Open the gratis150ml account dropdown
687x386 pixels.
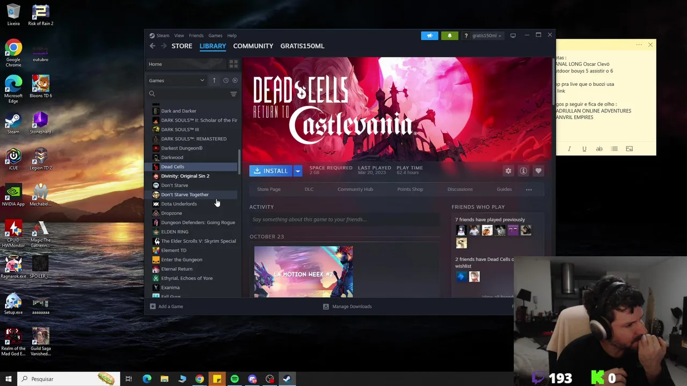pyautogui.click(x=487, y=35)
